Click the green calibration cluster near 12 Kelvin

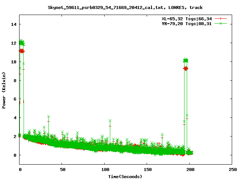point(22,43)
